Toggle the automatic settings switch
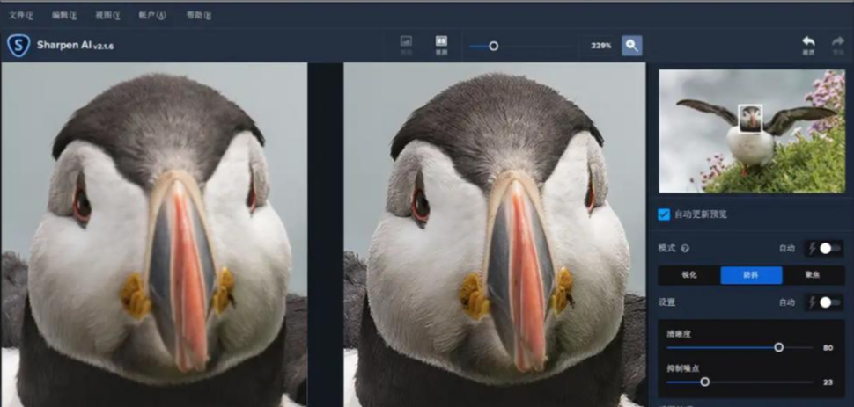Image resolution: width=854 pixels, height=407 pixels. (x=828, y=302)
